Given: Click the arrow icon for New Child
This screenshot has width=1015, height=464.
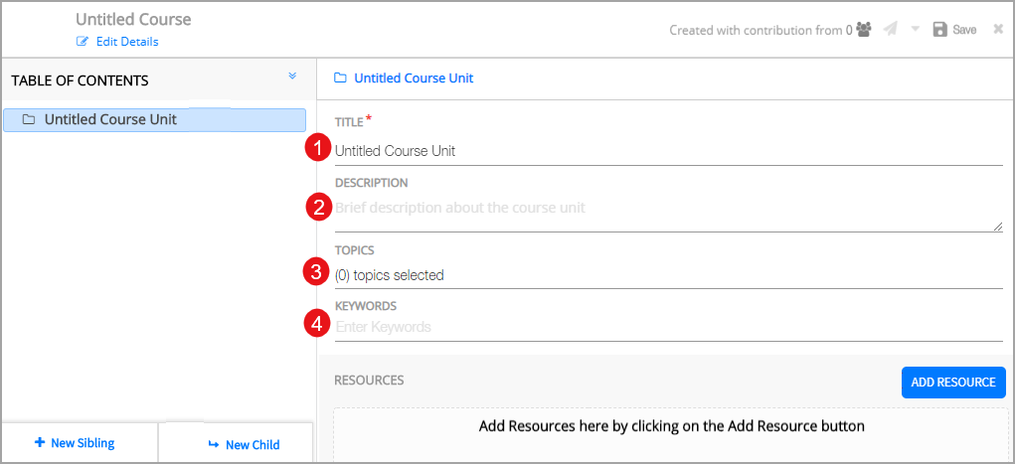Looking at the screenshot, I should (x=213, y=444).
